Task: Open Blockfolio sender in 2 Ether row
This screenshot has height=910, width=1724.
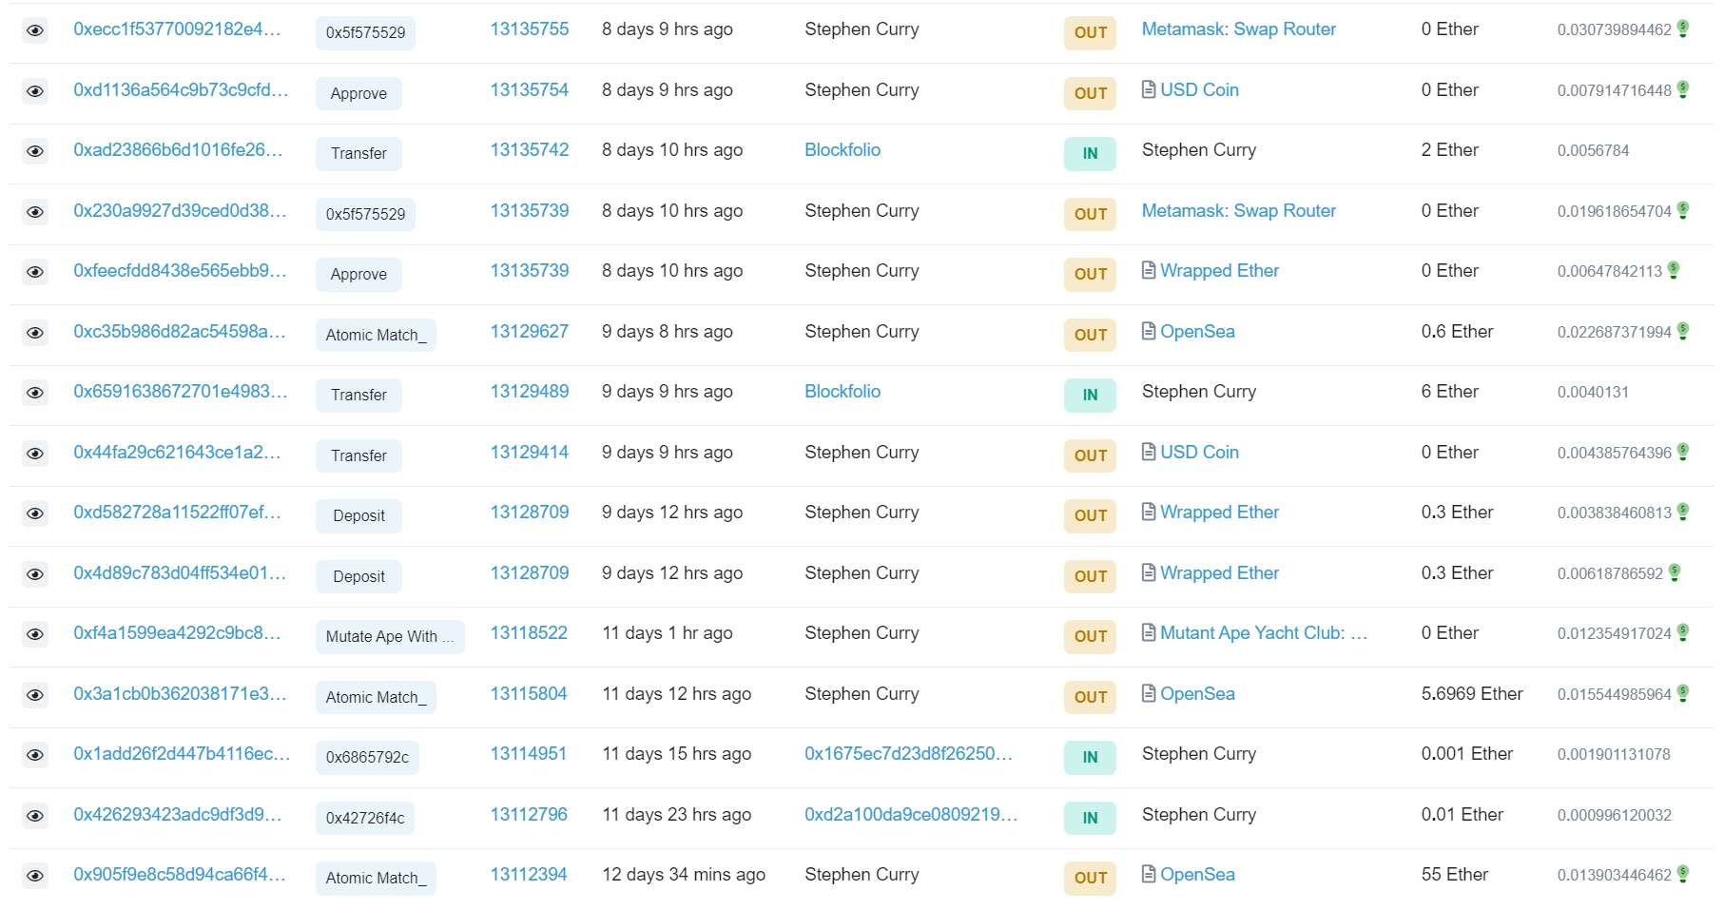Action: (843, 150)
